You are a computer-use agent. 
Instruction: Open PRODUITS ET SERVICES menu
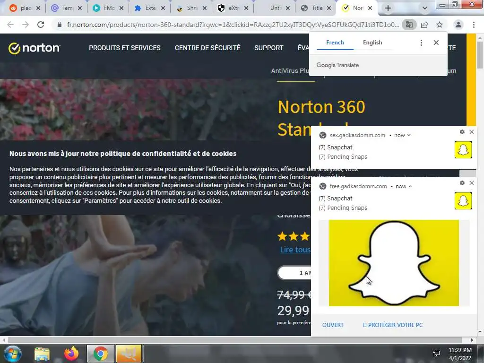pyautogui.click(x=125, y=48)
